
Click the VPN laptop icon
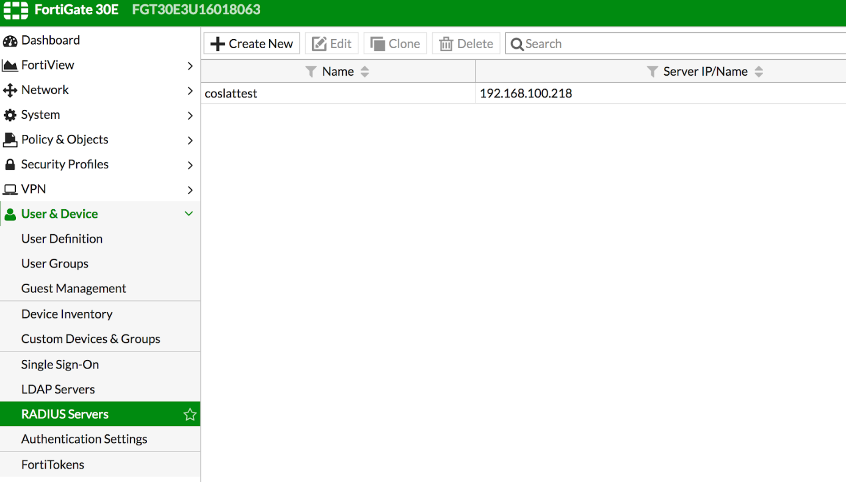click(10, 190)
